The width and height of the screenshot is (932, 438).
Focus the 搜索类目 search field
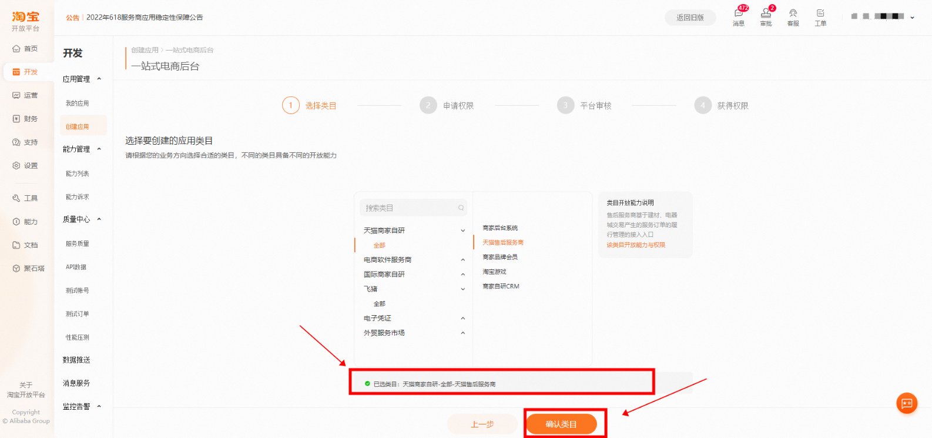(x=413, y=208)
